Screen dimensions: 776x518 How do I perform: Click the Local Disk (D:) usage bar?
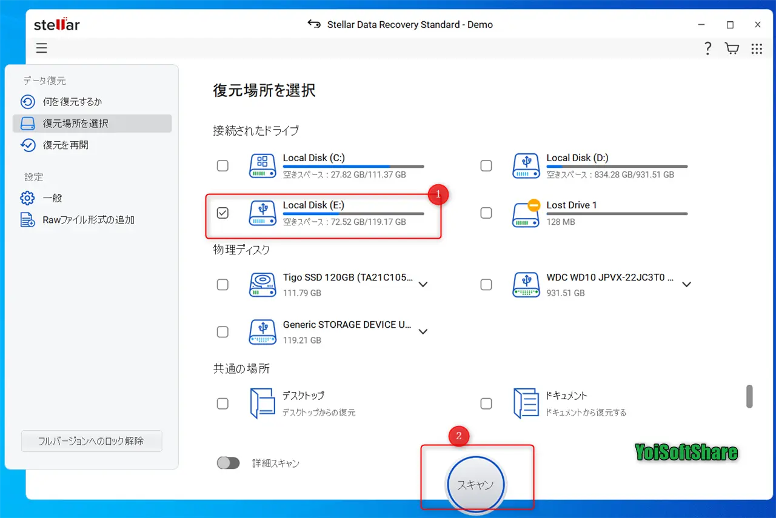click(617, 166)
